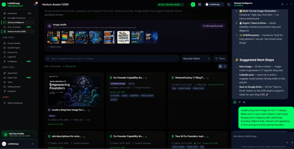Click the Filters button
The width and height of the screenshot is (294, 149).
coord(220,59)
